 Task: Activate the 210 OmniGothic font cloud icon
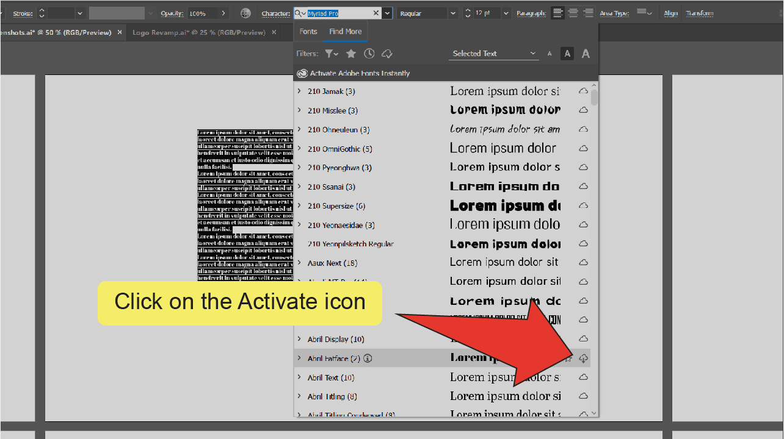pos(583,148)
